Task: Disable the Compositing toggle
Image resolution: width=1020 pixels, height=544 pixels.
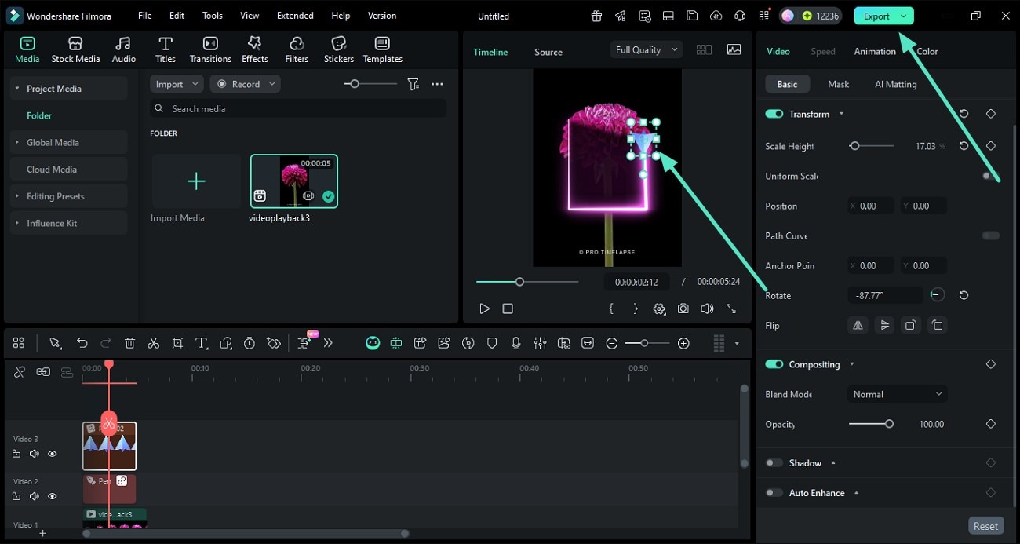Action: pyautogui.click(x=774, y=364)
